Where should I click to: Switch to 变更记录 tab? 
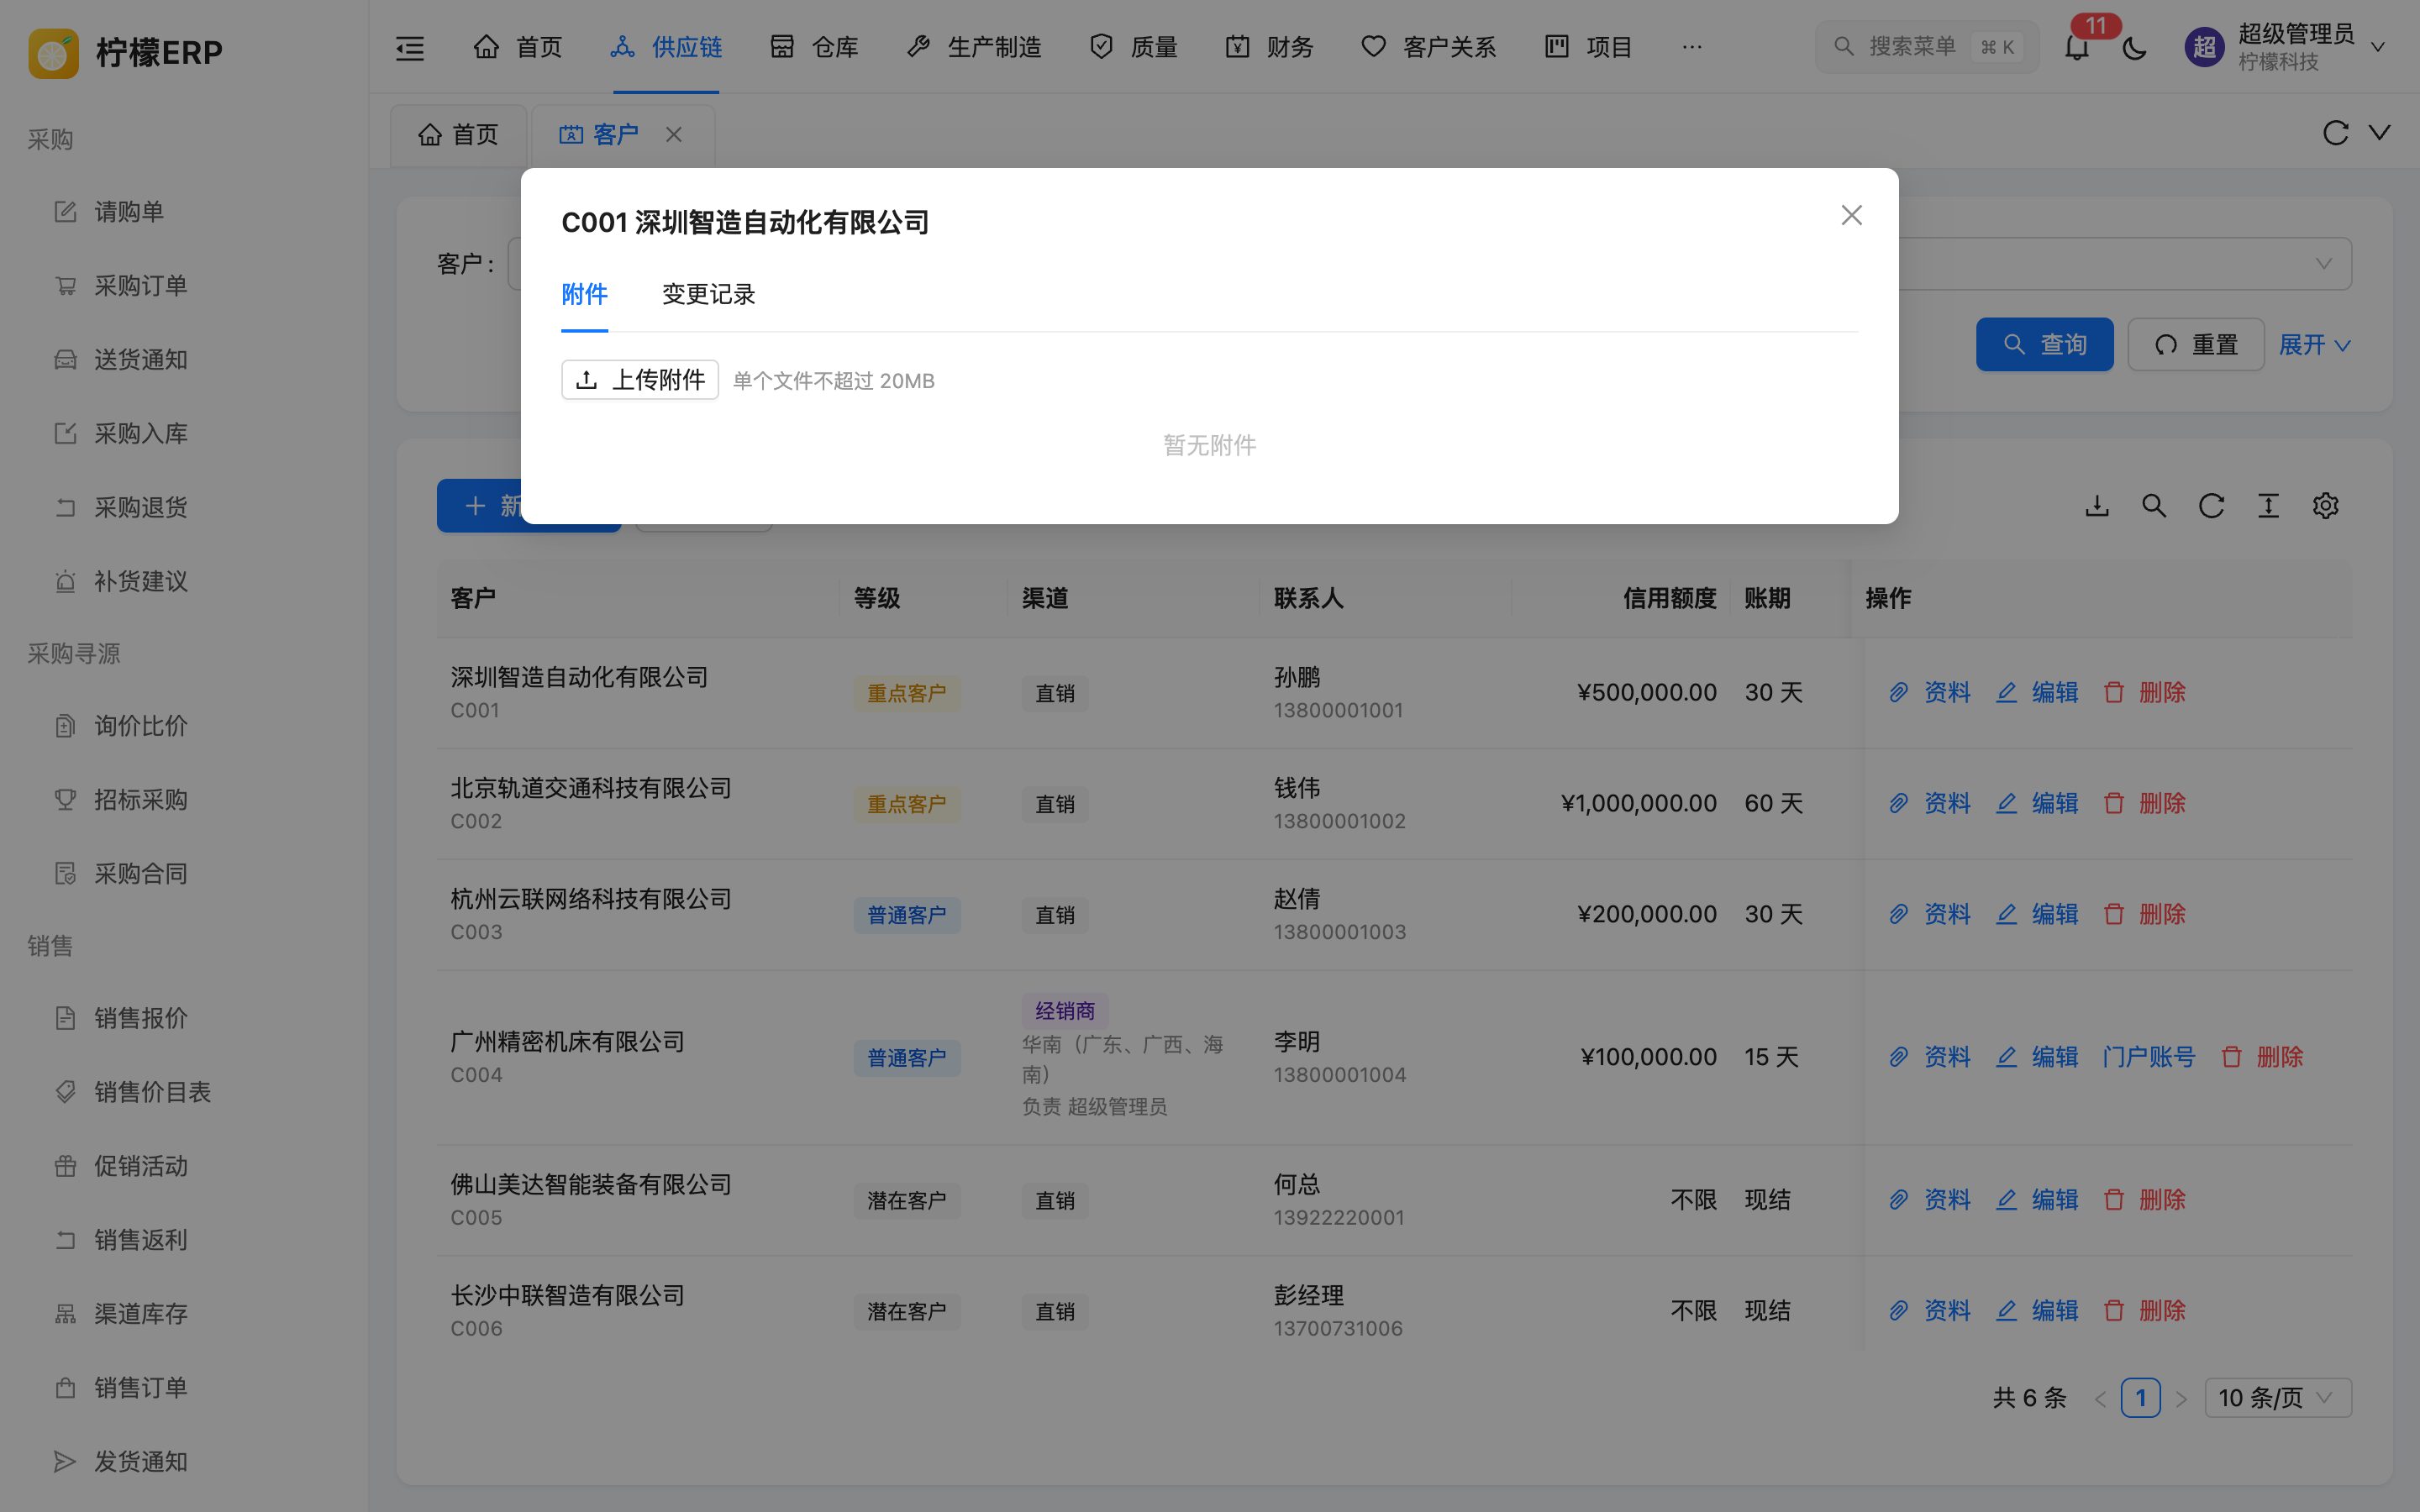(x=708, y=294)
